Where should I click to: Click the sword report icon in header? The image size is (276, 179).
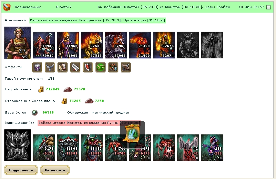pyautogui.click(x=7, y=7)
